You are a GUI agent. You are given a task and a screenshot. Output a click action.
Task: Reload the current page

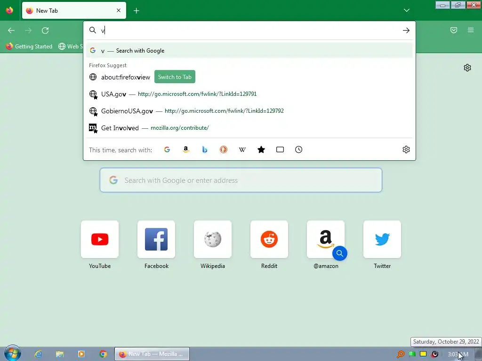pos(45,31)
